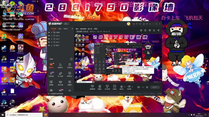The width and height of the screenshot is (209, 117).
Task: Expand the microphone dropdown arrow
Action: click(x=125, y=87)
